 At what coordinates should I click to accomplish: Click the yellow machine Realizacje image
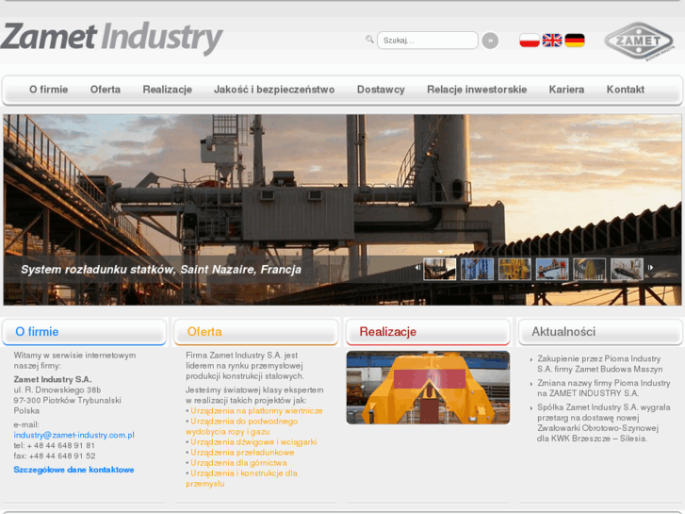click(x=428, y=388)
